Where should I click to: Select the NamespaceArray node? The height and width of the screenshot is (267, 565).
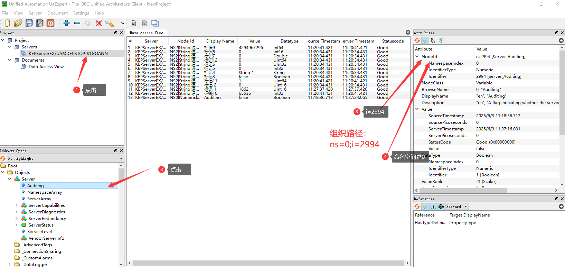click(x=45, y=192)
